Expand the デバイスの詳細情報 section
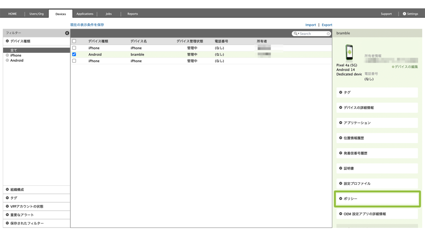425x239 pixels. click(377, 107)
